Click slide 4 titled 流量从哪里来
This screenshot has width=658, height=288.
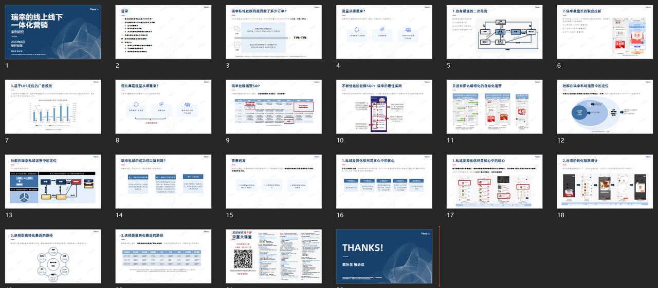coord(383,32)
